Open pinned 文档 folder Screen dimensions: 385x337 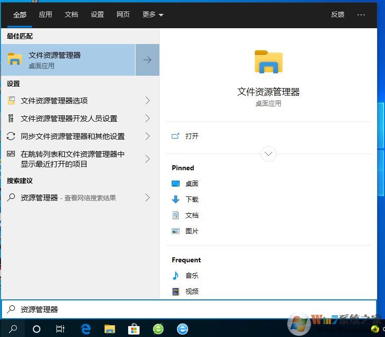192,215
